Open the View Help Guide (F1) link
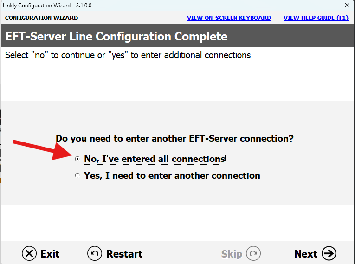The width and height of the screenshot is (355, 264). [316, 18]
